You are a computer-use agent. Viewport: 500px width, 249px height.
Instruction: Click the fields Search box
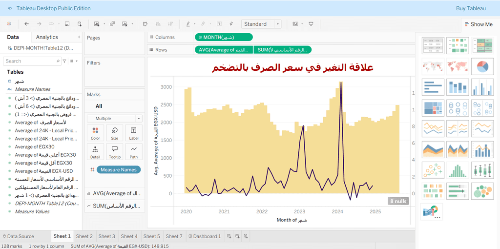32,61
